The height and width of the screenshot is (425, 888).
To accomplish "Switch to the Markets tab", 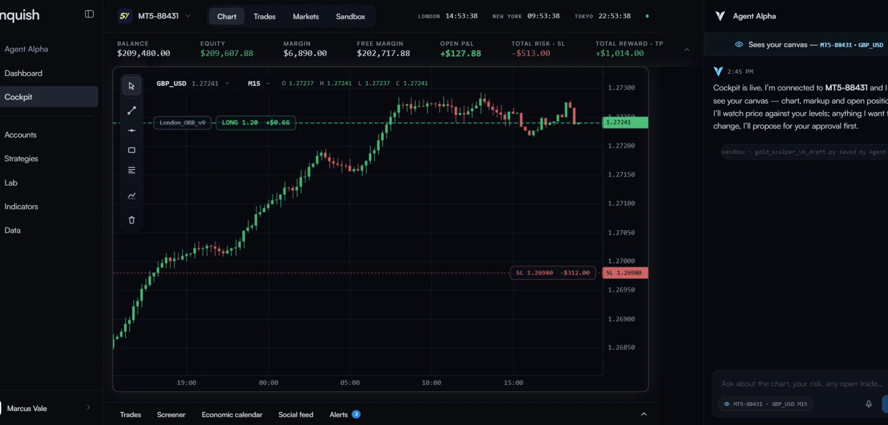I will tap(306, 17).
